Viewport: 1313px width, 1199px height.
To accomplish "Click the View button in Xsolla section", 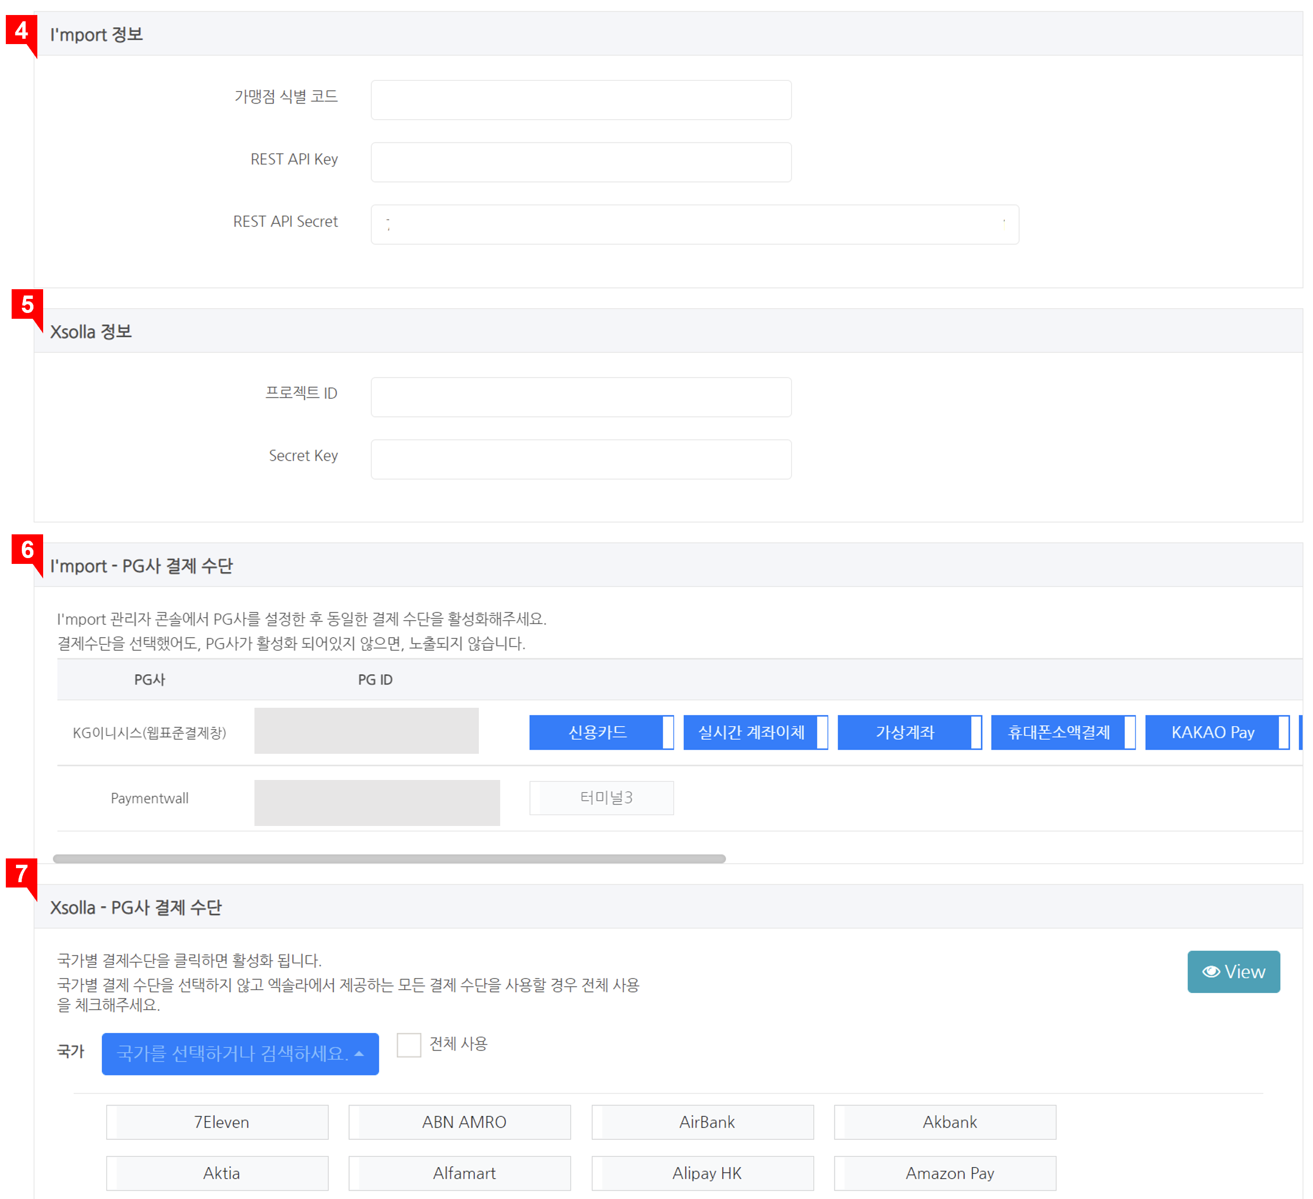I will coord(1233,972).
